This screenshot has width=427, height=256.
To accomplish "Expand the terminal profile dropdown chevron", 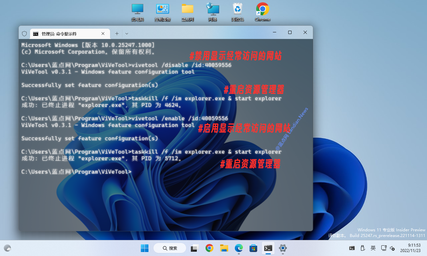I will tap(127, 33).
